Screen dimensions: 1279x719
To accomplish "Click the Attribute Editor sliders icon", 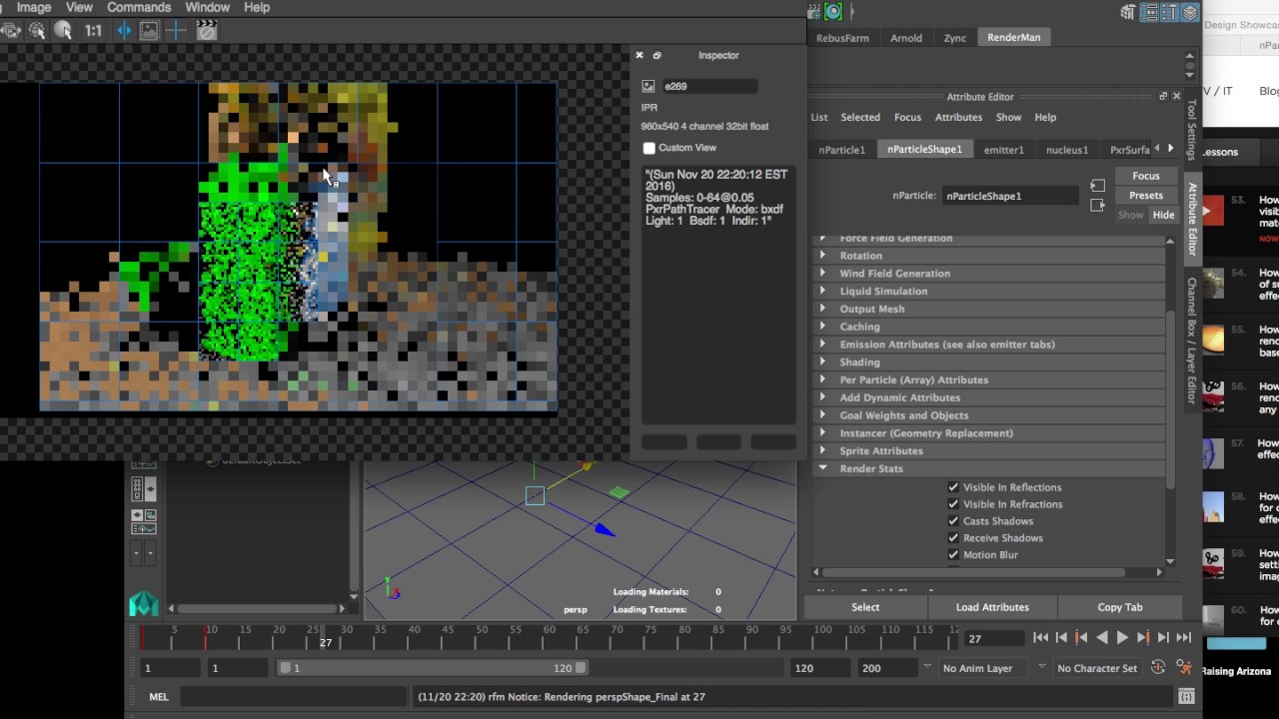I will tap(1149, 12).
